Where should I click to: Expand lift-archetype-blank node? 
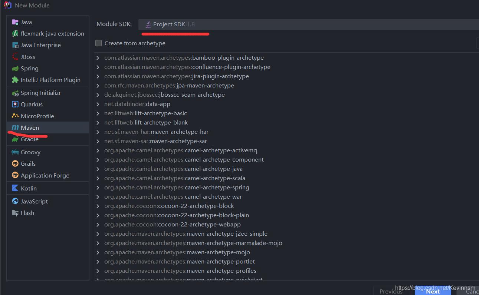click(x=98, y=123)
